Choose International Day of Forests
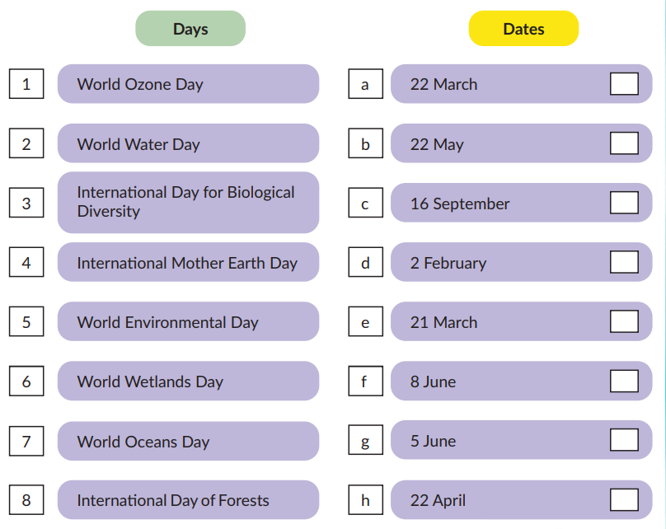This screenshot has width=666, height=529. coord(188,500)
